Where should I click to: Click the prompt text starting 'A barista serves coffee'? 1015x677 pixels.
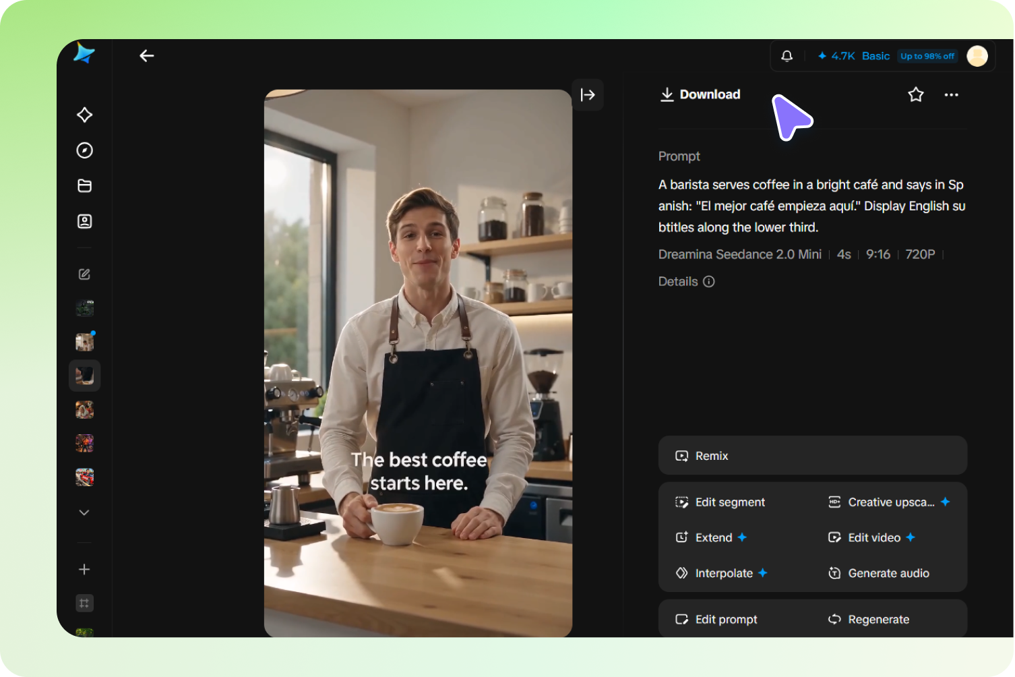click(812, 206)
